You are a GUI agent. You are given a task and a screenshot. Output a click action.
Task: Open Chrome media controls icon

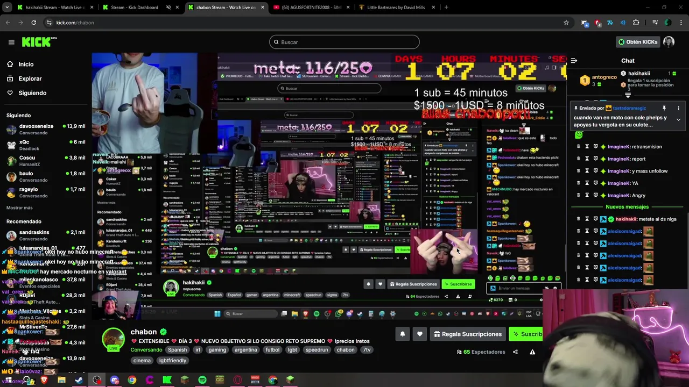point(655,23)
